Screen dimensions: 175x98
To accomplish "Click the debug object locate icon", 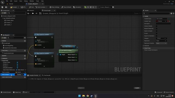I will click(113, 7).
